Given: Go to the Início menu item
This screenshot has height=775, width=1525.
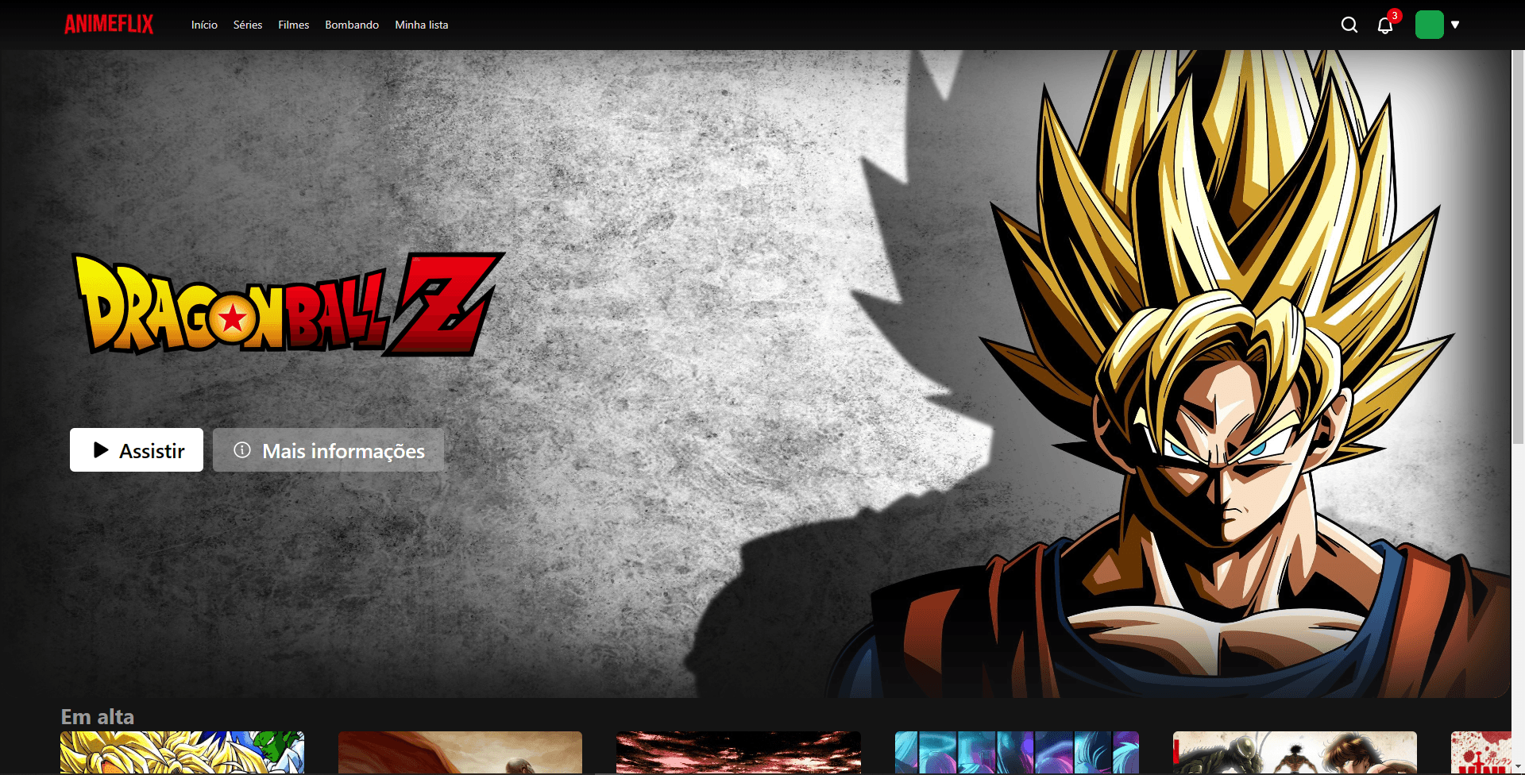Looking at the screenshot, I should tap(204, 25).
